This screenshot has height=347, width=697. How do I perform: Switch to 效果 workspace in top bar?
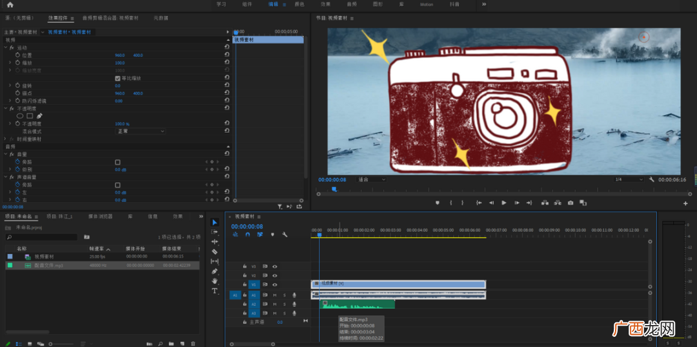pos(325,4)
